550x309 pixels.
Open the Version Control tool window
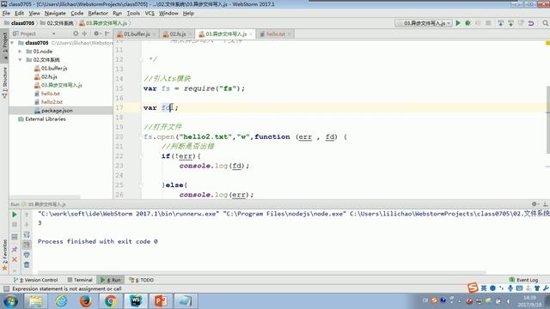35,280
